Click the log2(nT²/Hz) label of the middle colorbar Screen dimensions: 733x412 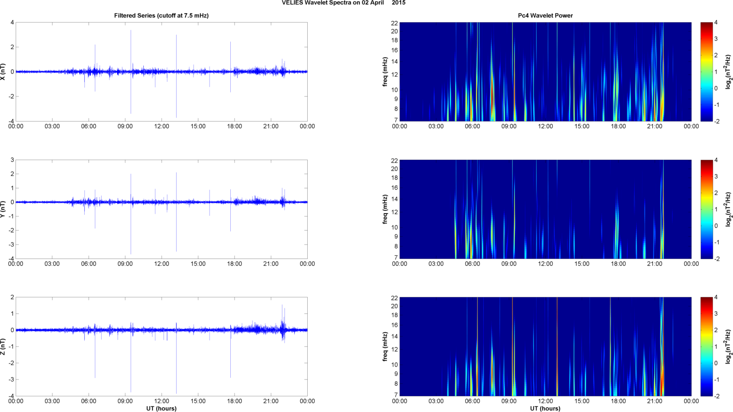coord(728,209)
